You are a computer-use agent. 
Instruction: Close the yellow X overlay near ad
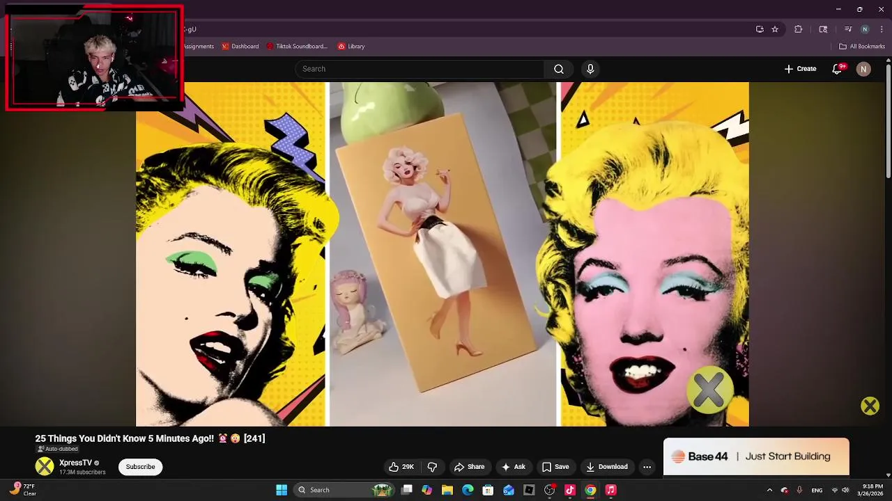[x=870, y=406]
